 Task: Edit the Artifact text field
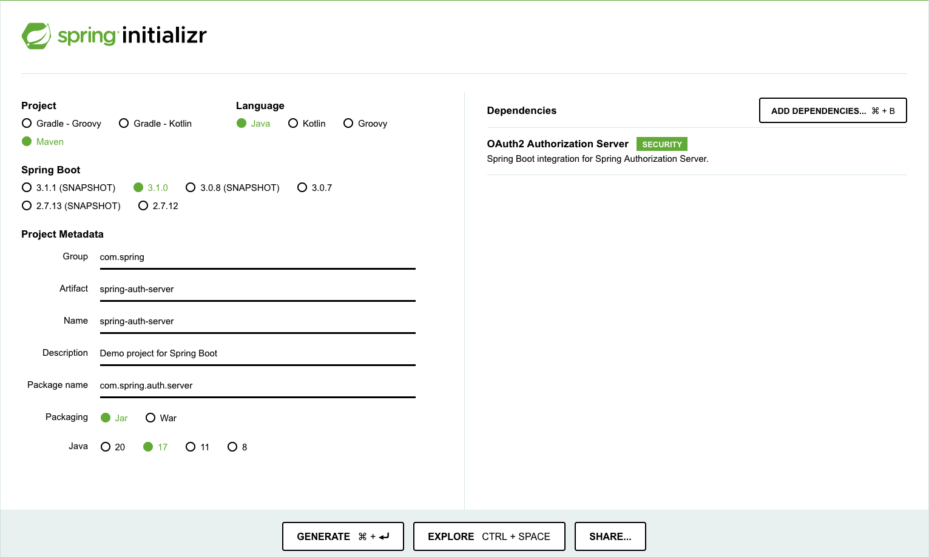coord(257,289)
